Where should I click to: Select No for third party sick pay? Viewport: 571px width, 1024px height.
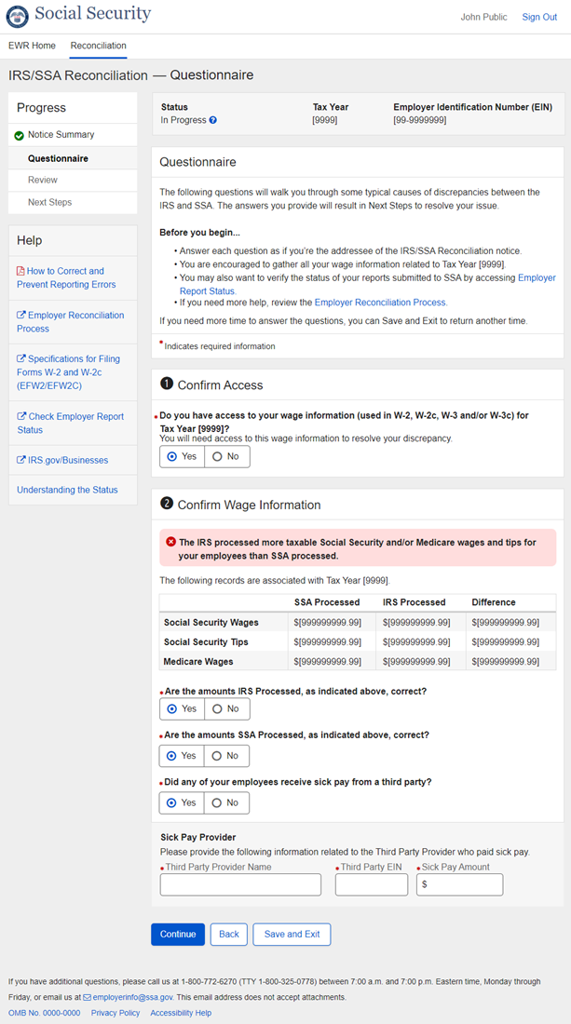coord(226,802)
